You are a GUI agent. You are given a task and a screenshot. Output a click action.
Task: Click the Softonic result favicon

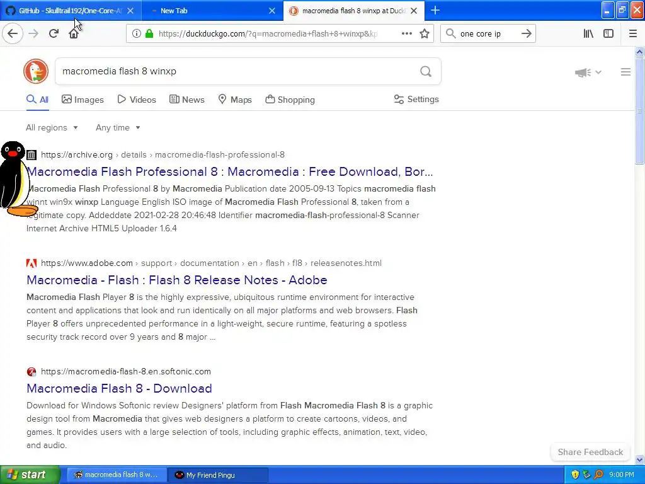tap(31, 372)
